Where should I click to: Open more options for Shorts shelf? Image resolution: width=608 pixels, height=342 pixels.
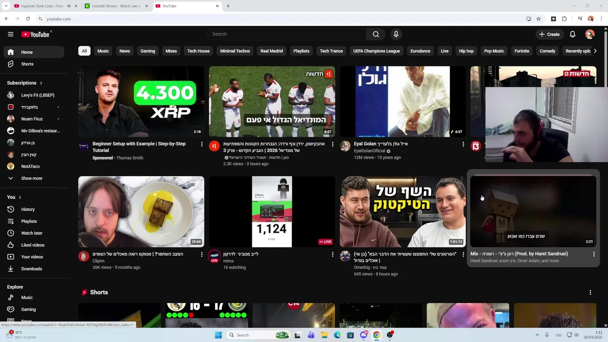tap(590, 293)
